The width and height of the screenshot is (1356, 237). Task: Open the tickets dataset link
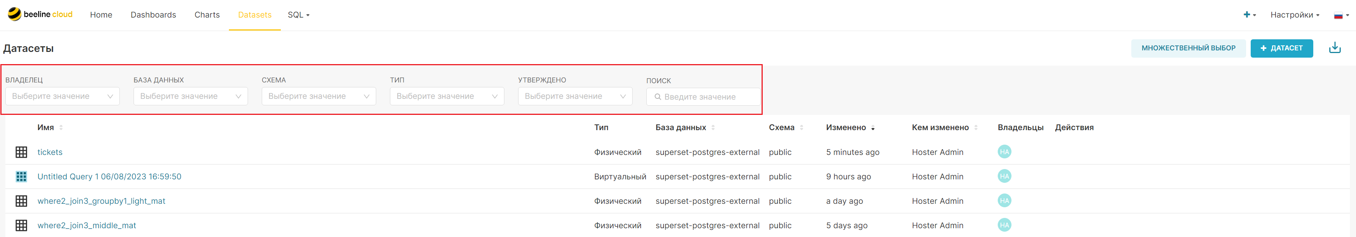[x=50, y=152]
